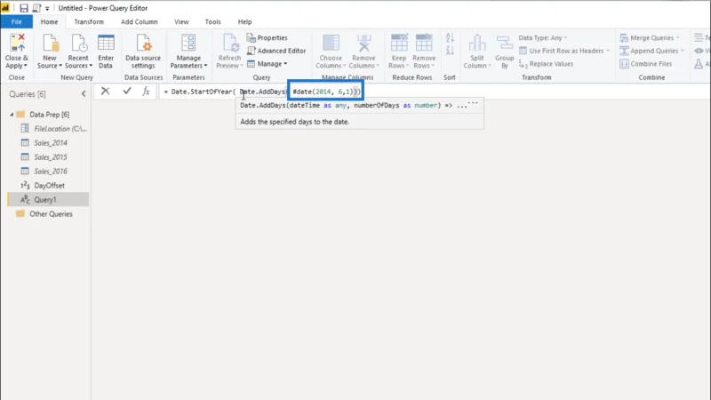Collapse the Data Prep folder triangle

(x=12, y=115)
